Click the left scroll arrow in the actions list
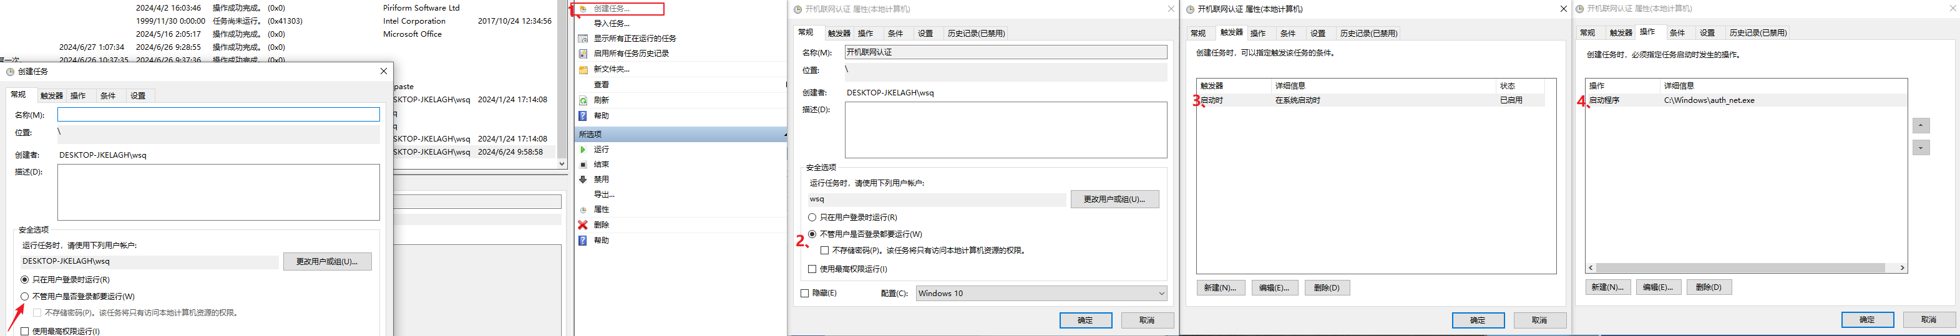 click(x=1591, y=267)
